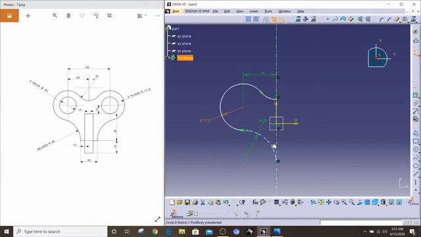Copy selection with the Copy icon

pyautogui.click(x=210, y=202)
